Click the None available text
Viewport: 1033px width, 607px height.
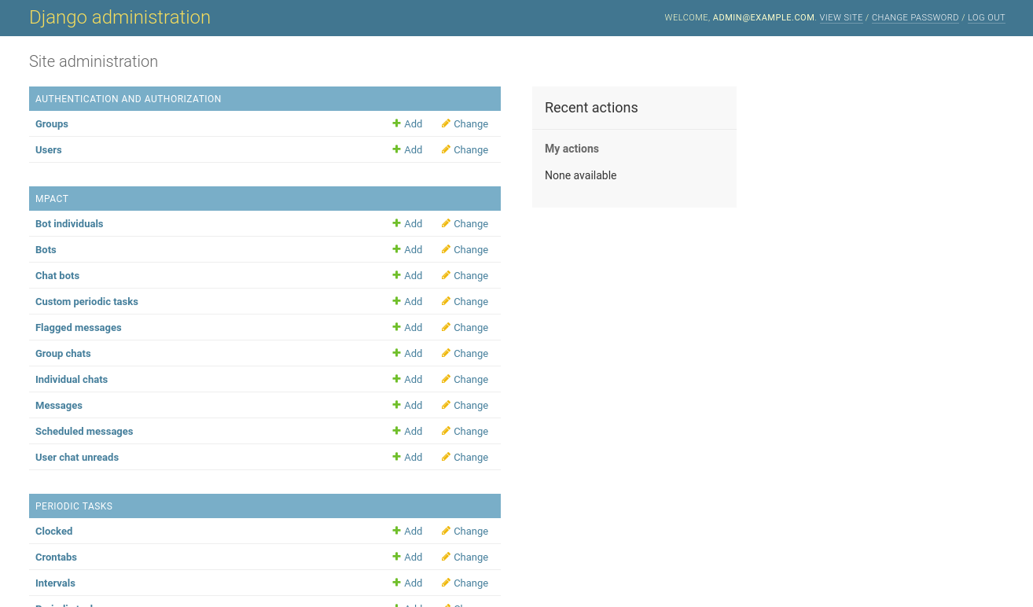[x=580, y=175]
